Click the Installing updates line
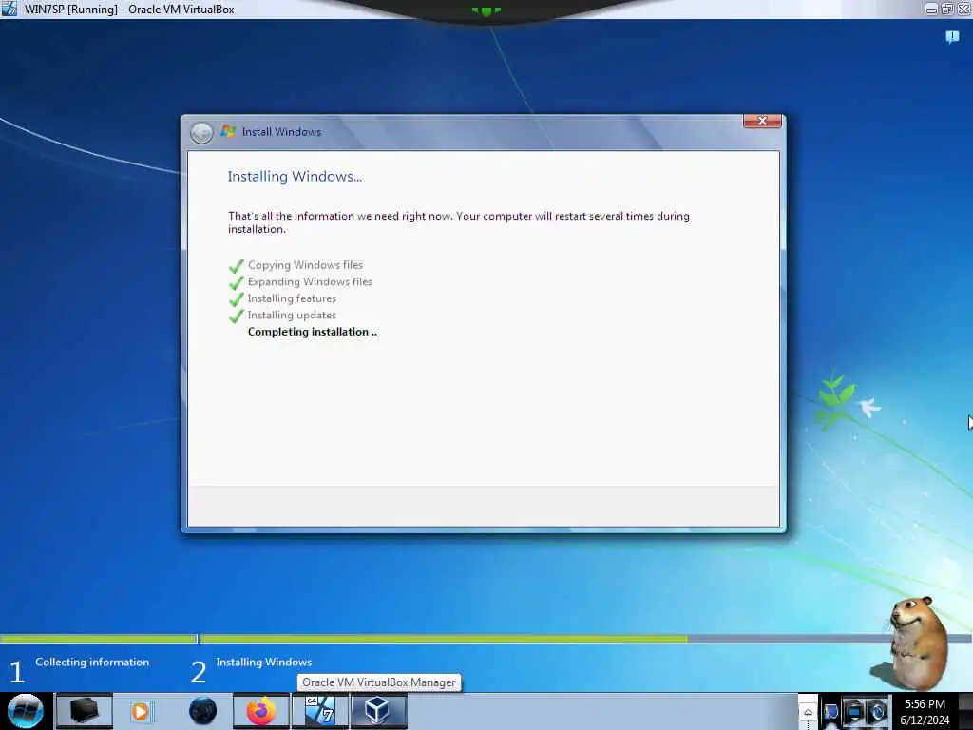 292,316
